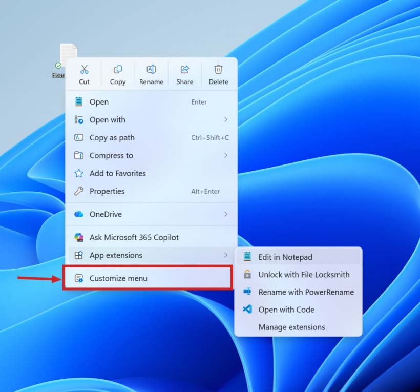Expand the Compress to submenu arrow
The width and height of the screenshot is (420, 392).
tap(226, 155)
